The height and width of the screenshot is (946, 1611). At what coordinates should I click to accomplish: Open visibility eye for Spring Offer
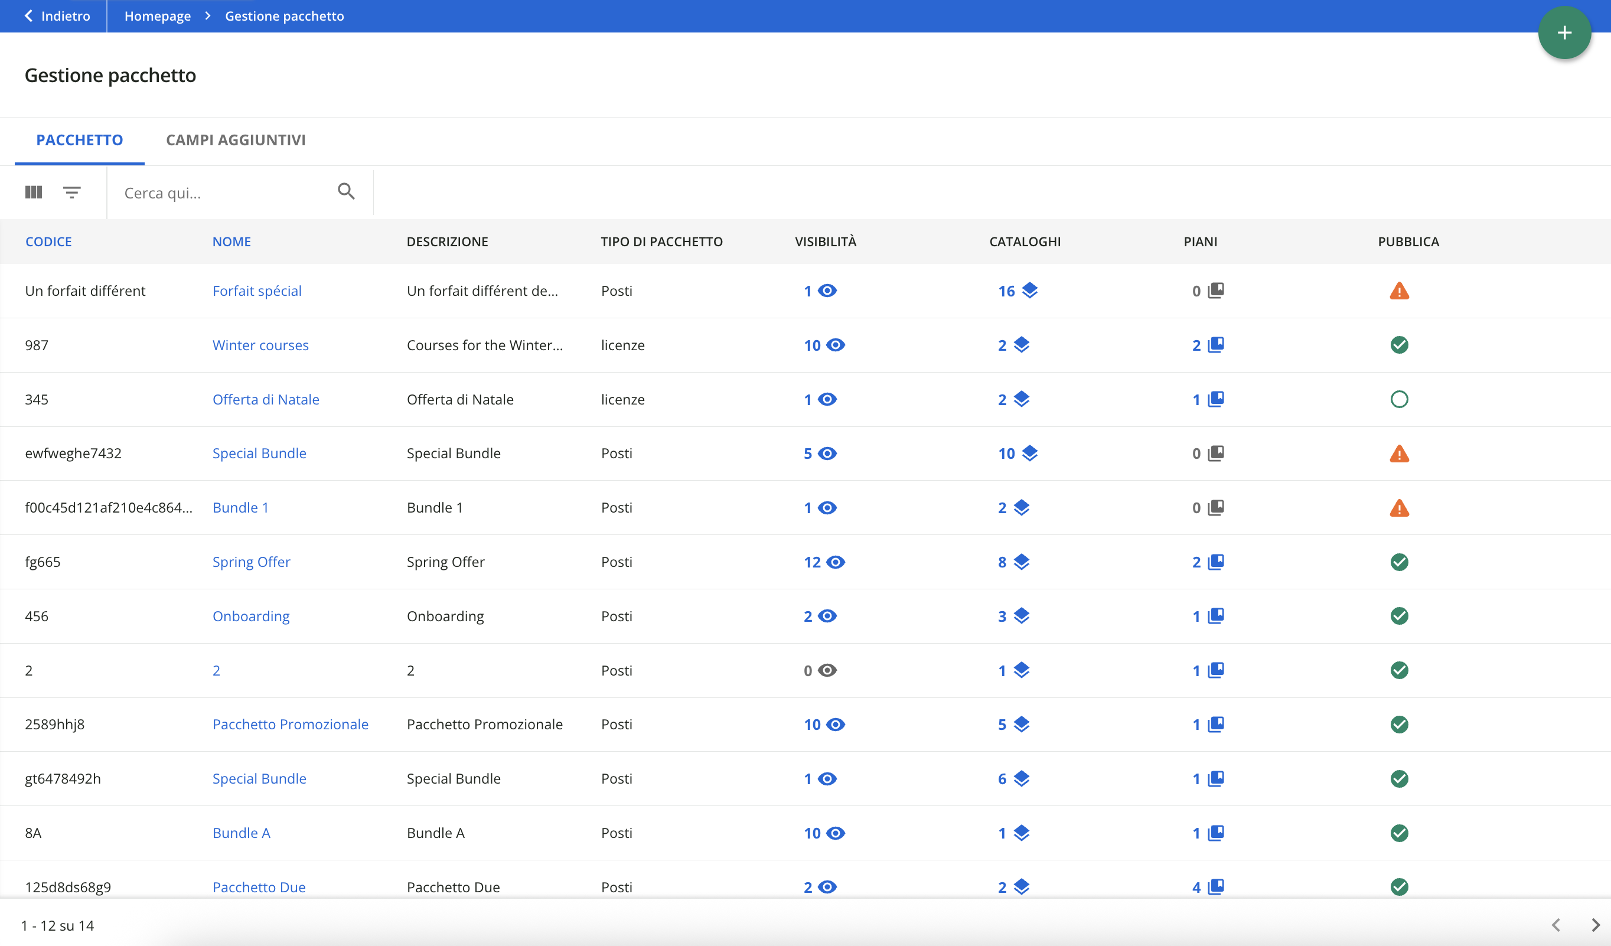836,562
